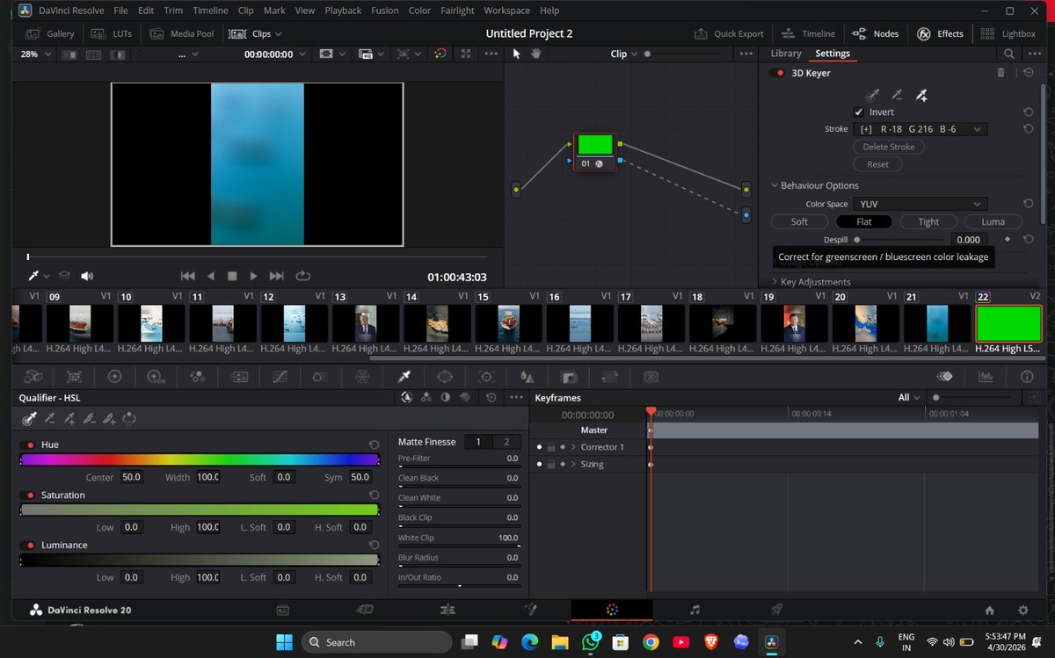Click the Hue range color bar

(x=200, y=459)
